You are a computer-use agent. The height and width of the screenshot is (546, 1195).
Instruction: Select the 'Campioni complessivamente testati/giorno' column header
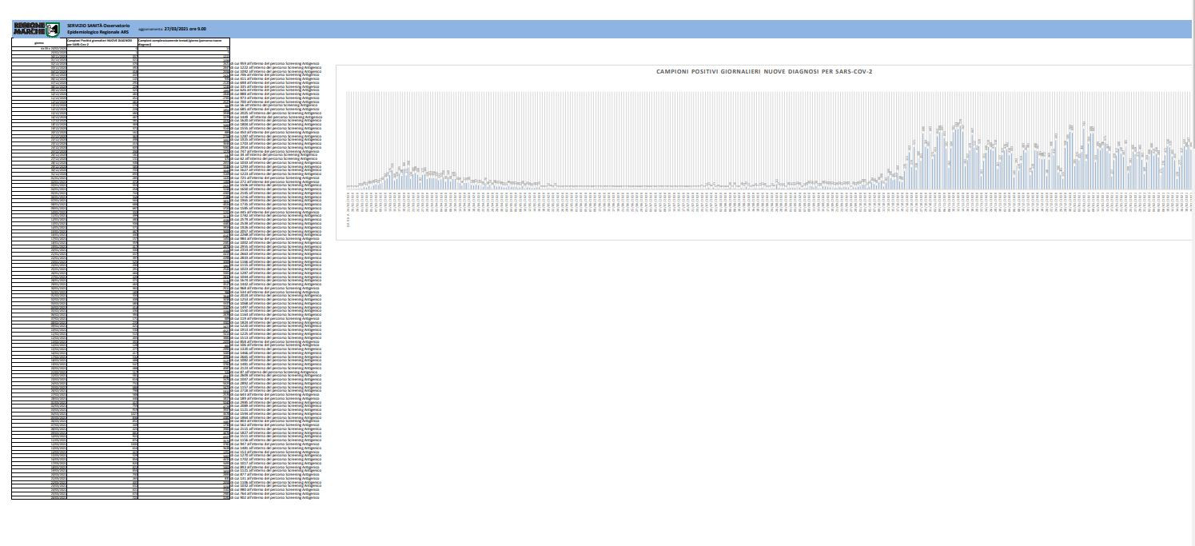pyautogui.click(x=184, y=43)
